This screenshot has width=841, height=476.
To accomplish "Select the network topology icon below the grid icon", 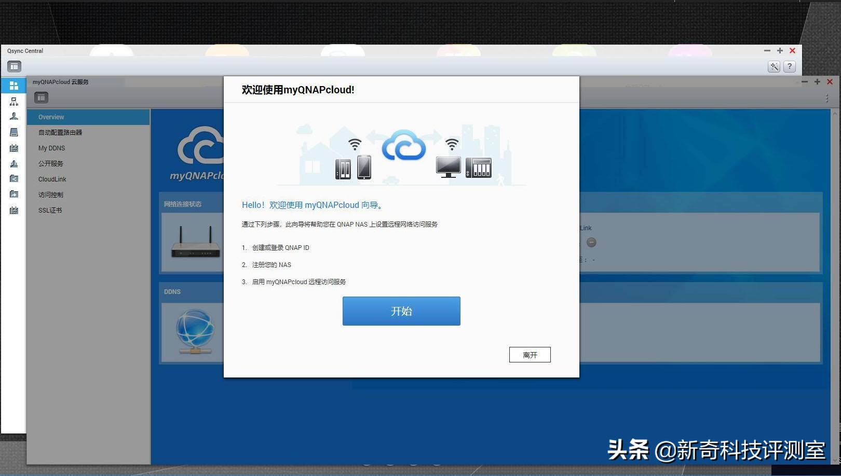I will 14,101.
